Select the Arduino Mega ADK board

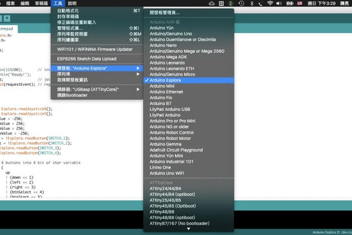click(x=188, y=57)
